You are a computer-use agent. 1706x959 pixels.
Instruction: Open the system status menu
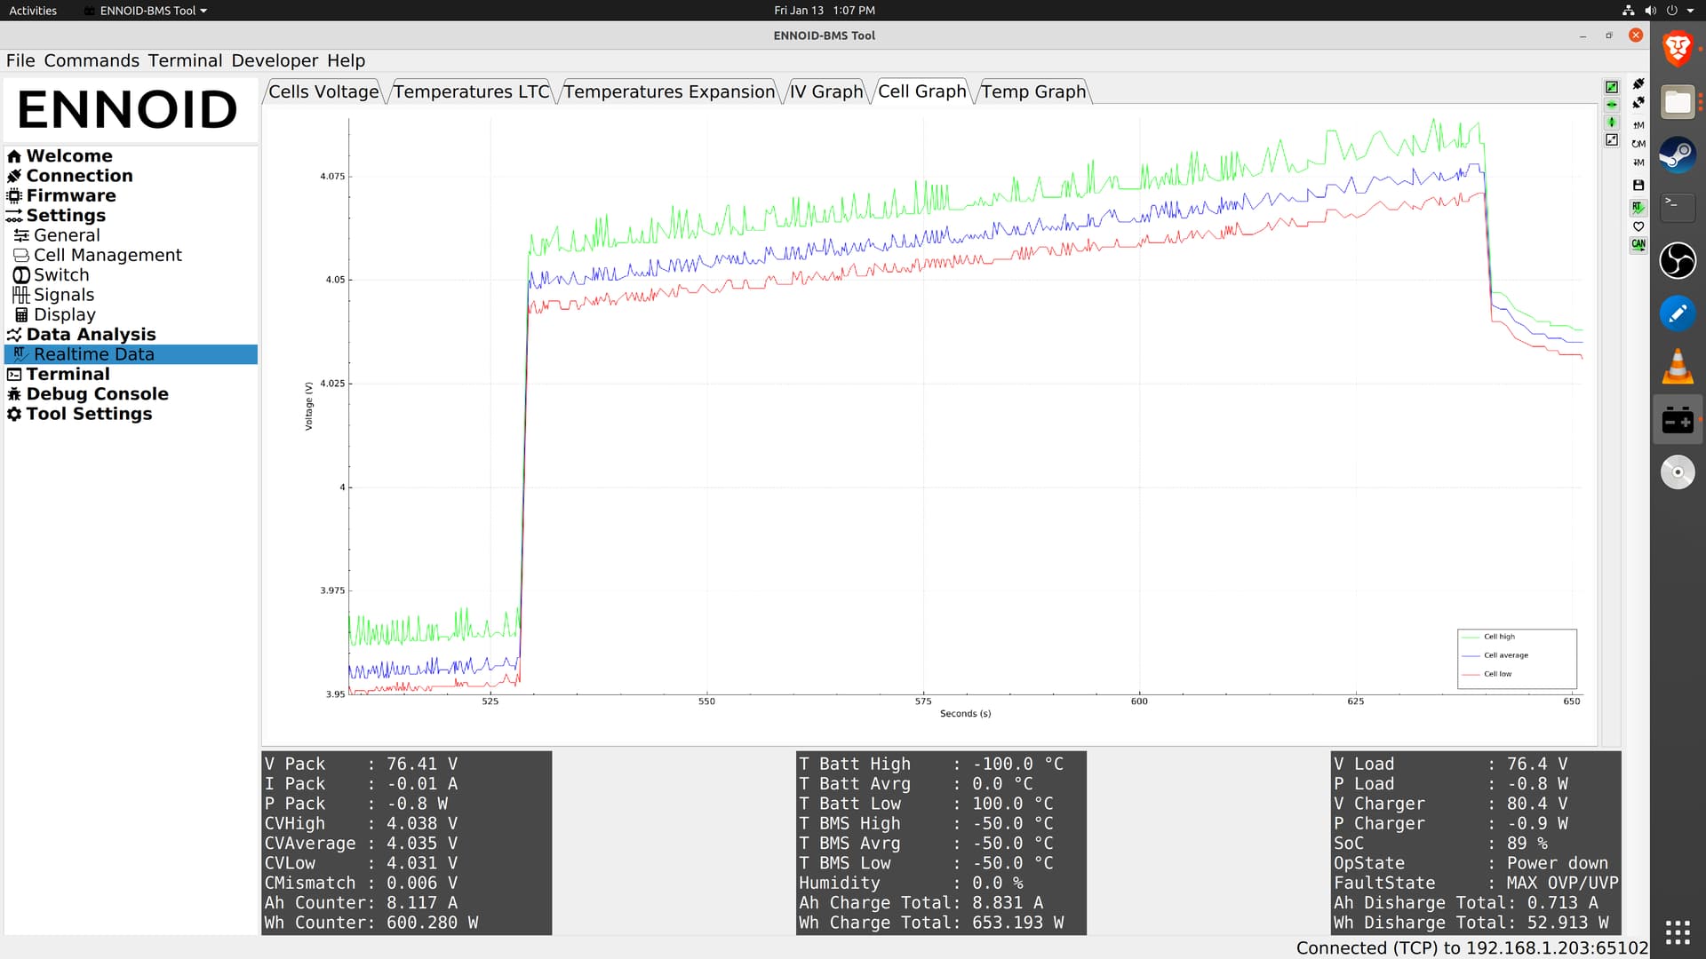[1658, 11]
